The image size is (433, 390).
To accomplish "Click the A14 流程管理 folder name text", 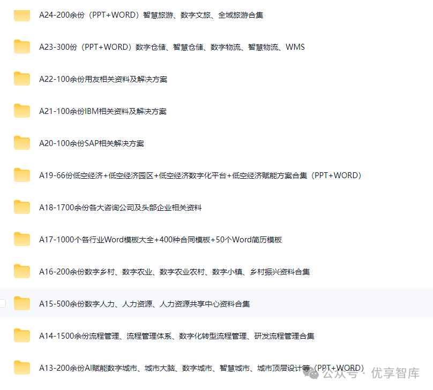I will point(177,335).
